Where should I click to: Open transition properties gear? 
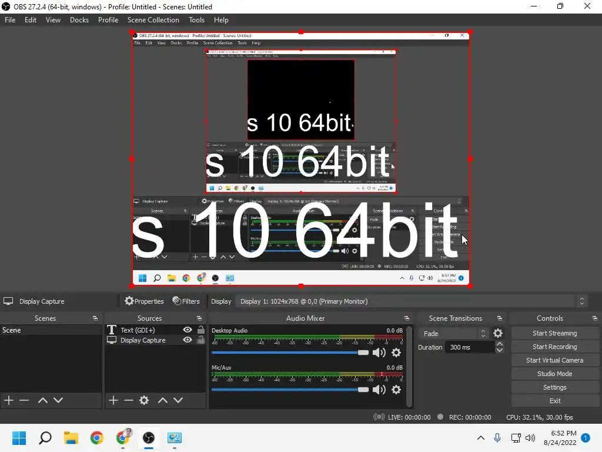[x=498, y=333]
